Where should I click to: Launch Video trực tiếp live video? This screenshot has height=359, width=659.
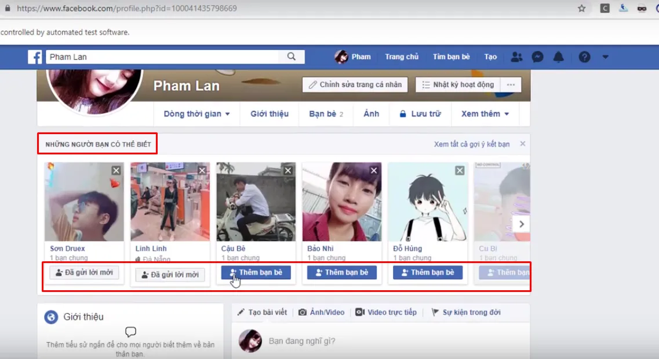click(x=387, y=312)
